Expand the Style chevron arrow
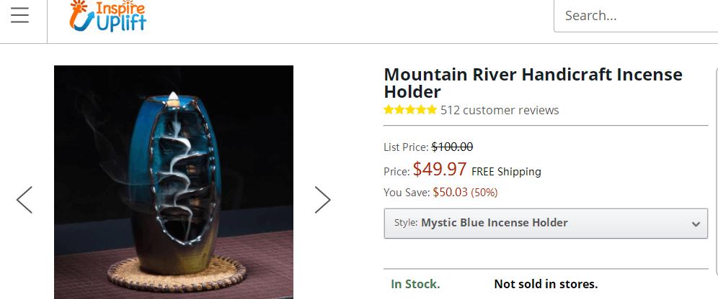The image size is (718, 299). (696, 224)
